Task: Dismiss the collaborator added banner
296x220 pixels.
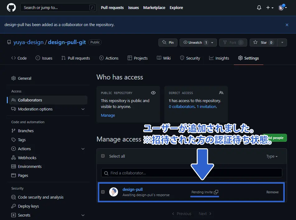Action: tap(287, 25)
